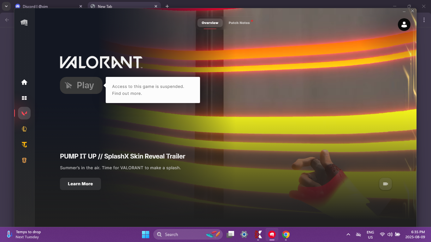Open Settings gear in the taskbar
This screenshot has height=242, width=431.
pos(244,234)
